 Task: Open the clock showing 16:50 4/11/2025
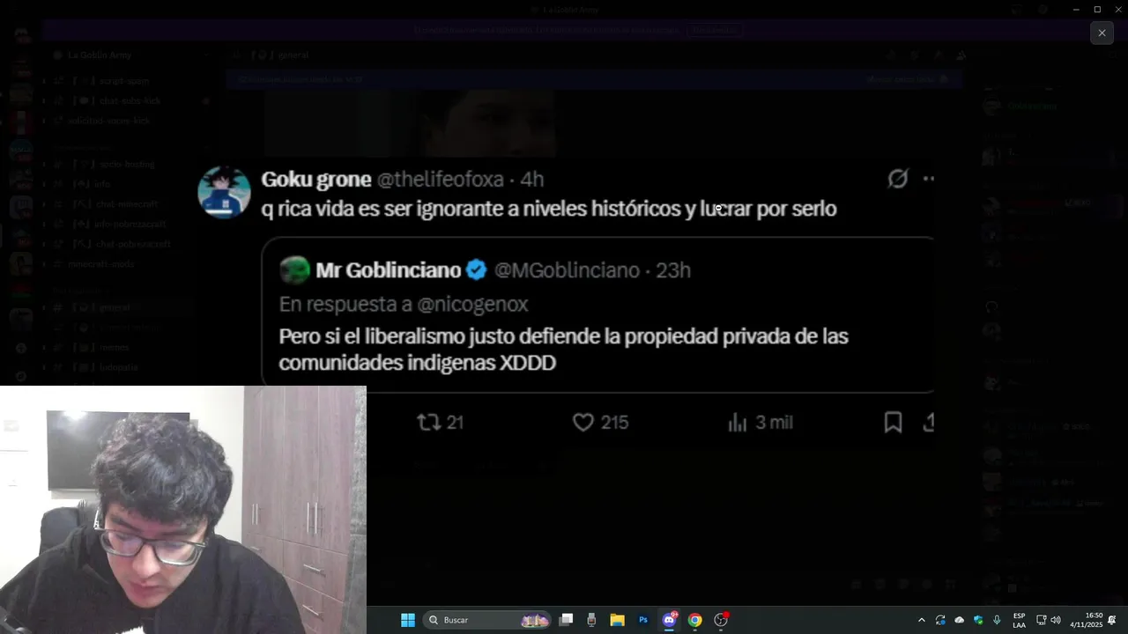pyautogui.click(x=1087, y=620)
